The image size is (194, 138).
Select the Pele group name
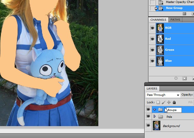tap(169, 117)
